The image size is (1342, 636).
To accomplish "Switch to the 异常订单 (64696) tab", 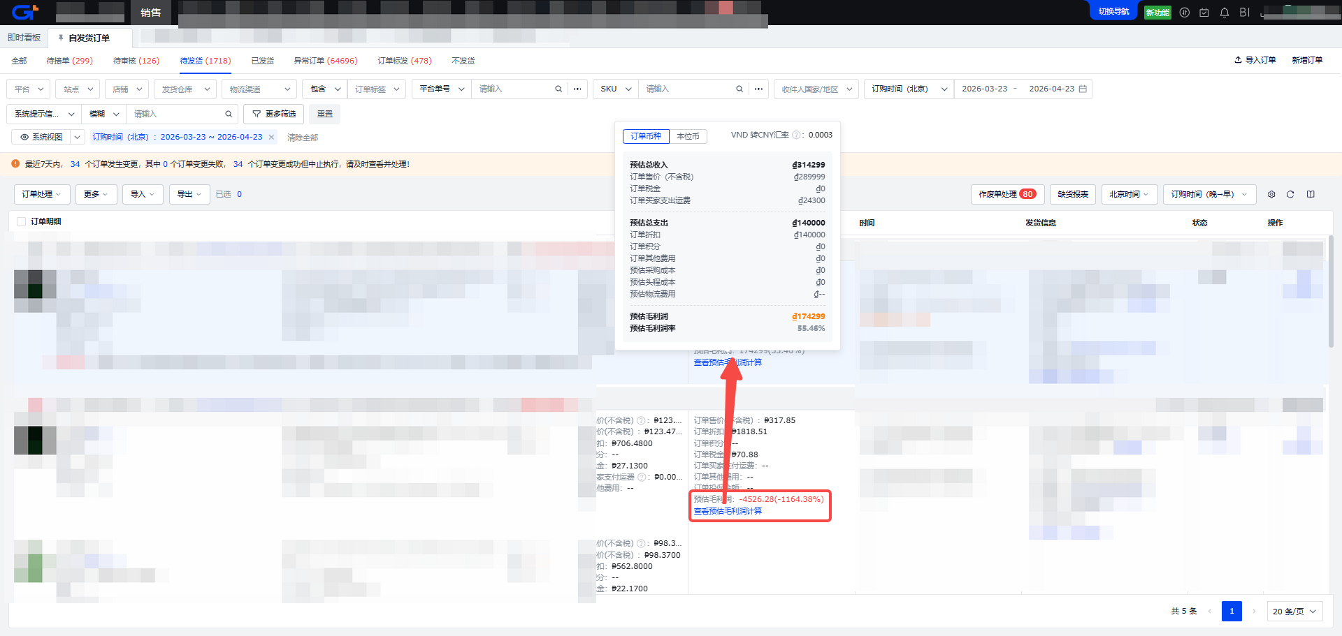I will [x=326, y=61].
